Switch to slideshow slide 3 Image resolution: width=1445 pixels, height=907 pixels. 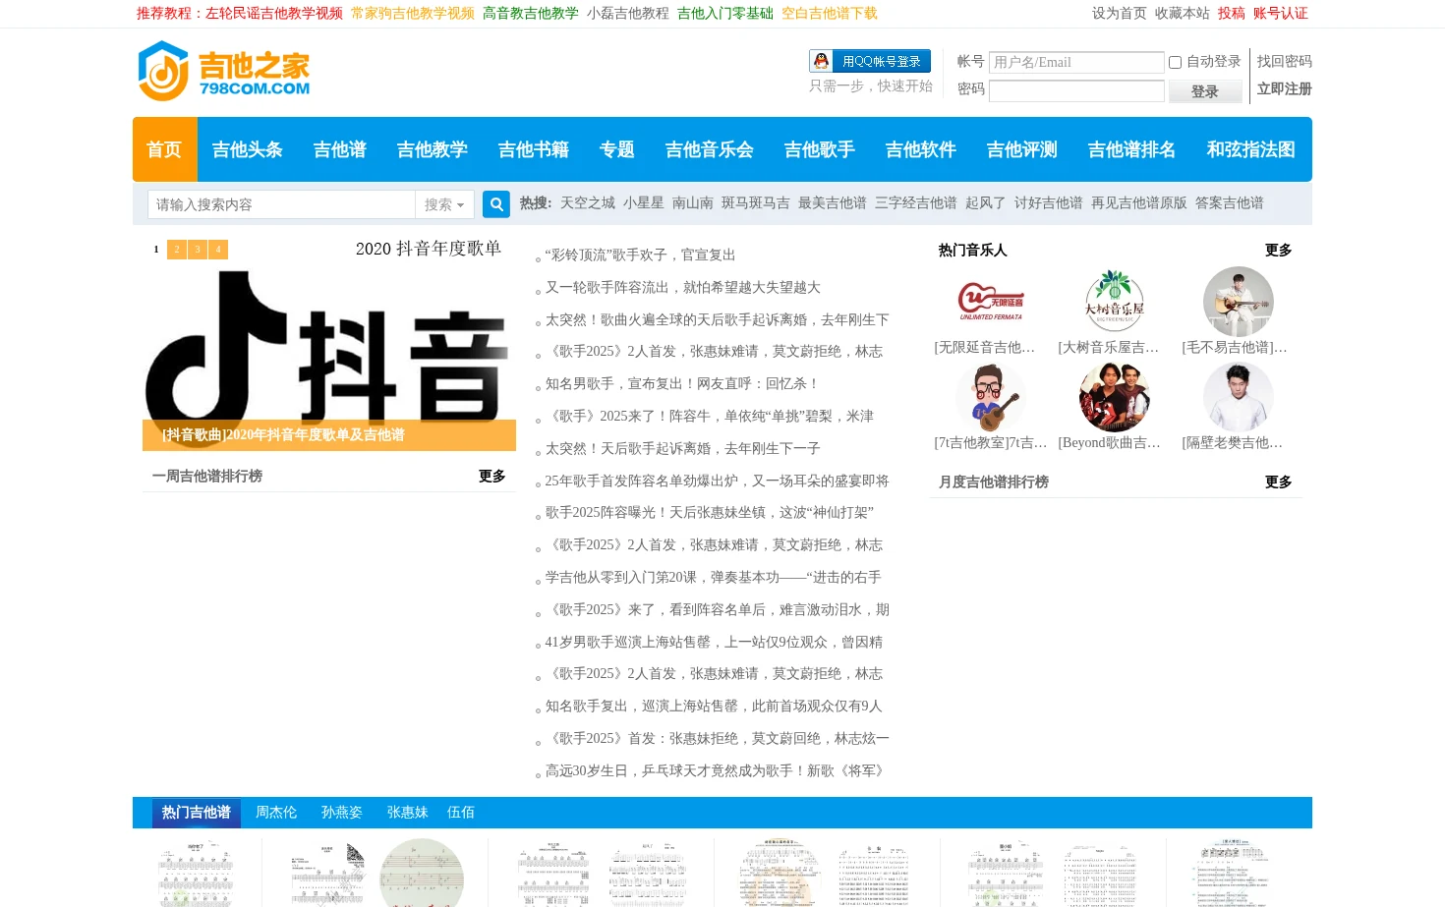[198, 250]
